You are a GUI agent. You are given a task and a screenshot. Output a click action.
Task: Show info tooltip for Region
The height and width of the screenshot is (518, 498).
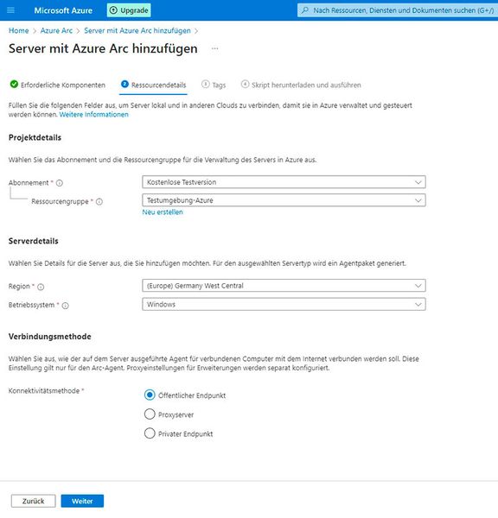[x=41, y=287]
